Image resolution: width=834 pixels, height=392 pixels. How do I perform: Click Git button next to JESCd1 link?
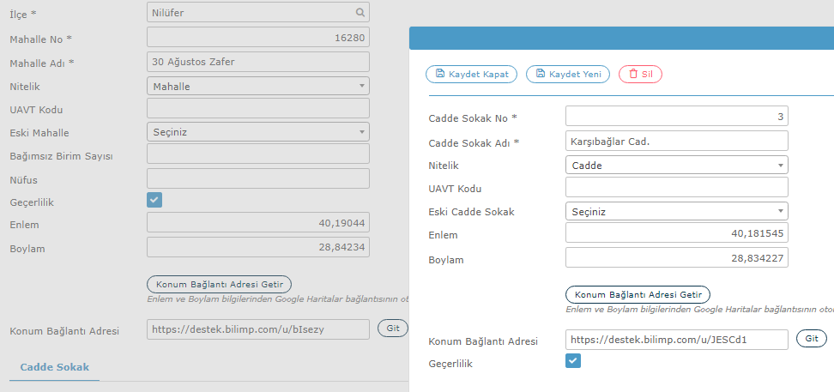(812, 338)
